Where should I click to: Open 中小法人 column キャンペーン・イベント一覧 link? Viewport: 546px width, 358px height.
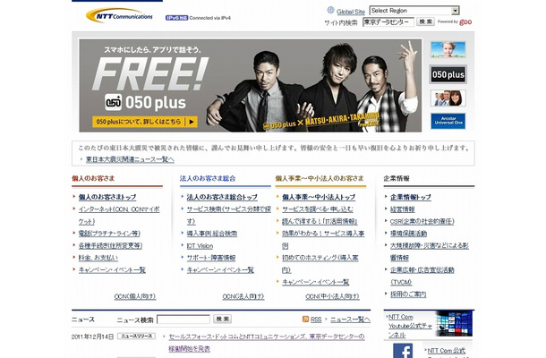click(x=315, y=282)
